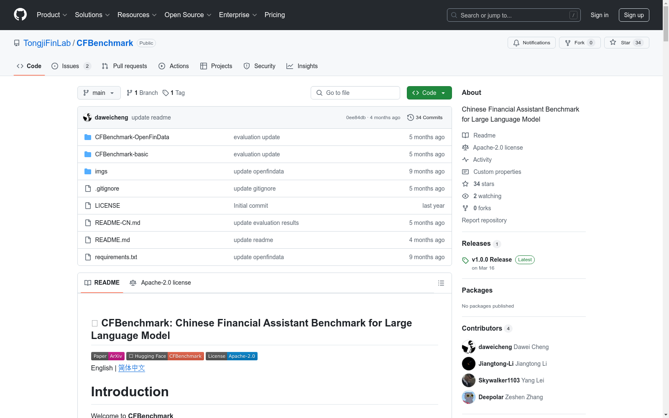Viewport: 669px width, 418px height.
Task: Click the .gitignore file icon
Action: [x=88, y=189]
